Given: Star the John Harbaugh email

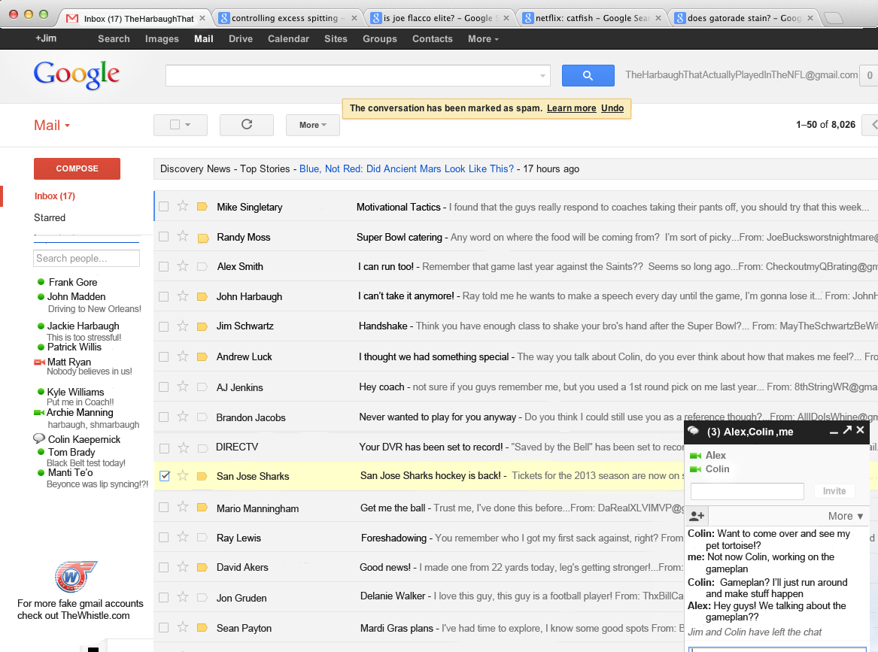Looking at the screenshot, I should coord(183,296).
